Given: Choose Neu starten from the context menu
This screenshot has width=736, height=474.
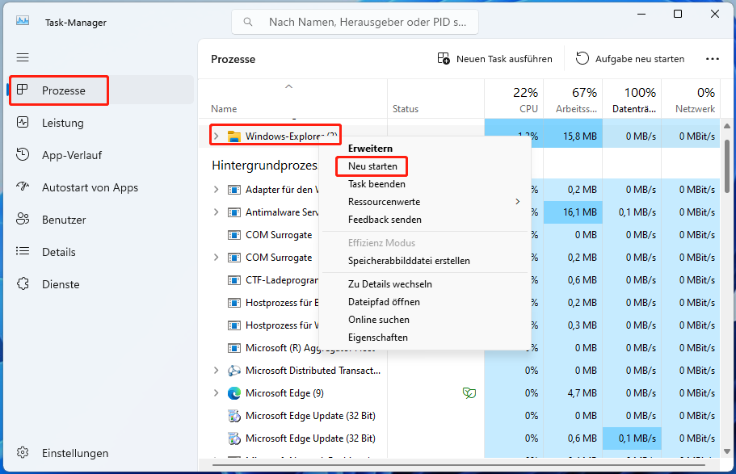Looking at the screenshot, I should [x=425, y=166].
